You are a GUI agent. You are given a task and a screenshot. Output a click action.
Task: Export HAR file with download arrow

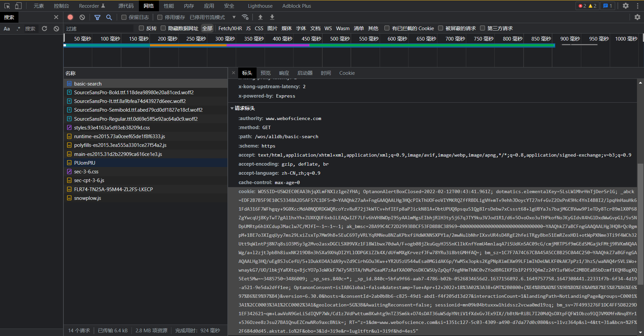click(272, 17)
